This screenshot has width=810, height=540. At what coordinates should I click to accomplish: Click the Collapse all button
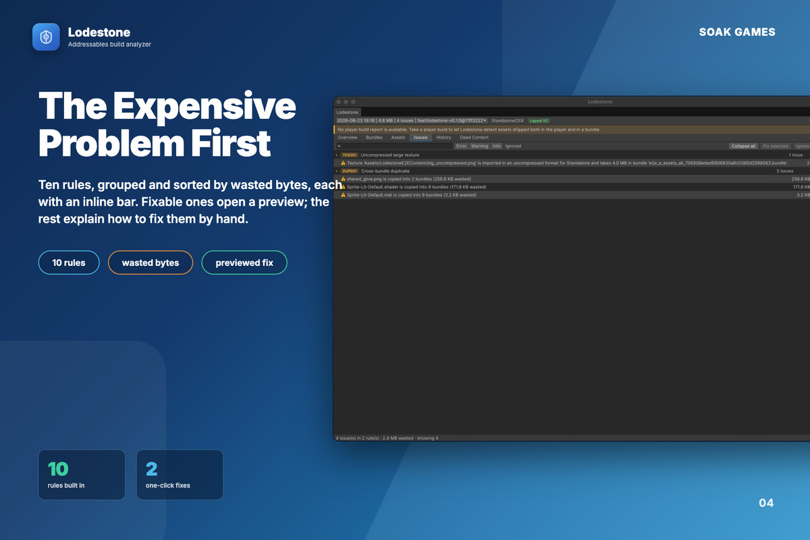(743, 146)
